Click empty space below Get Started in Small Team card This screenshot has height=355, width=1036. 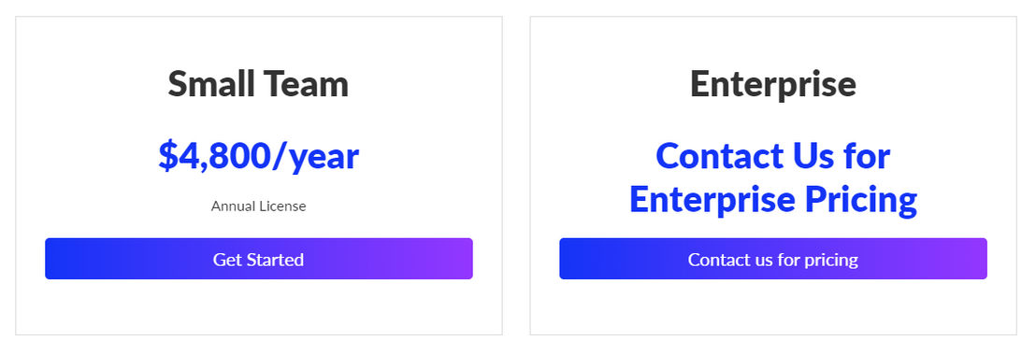[258, 306]
